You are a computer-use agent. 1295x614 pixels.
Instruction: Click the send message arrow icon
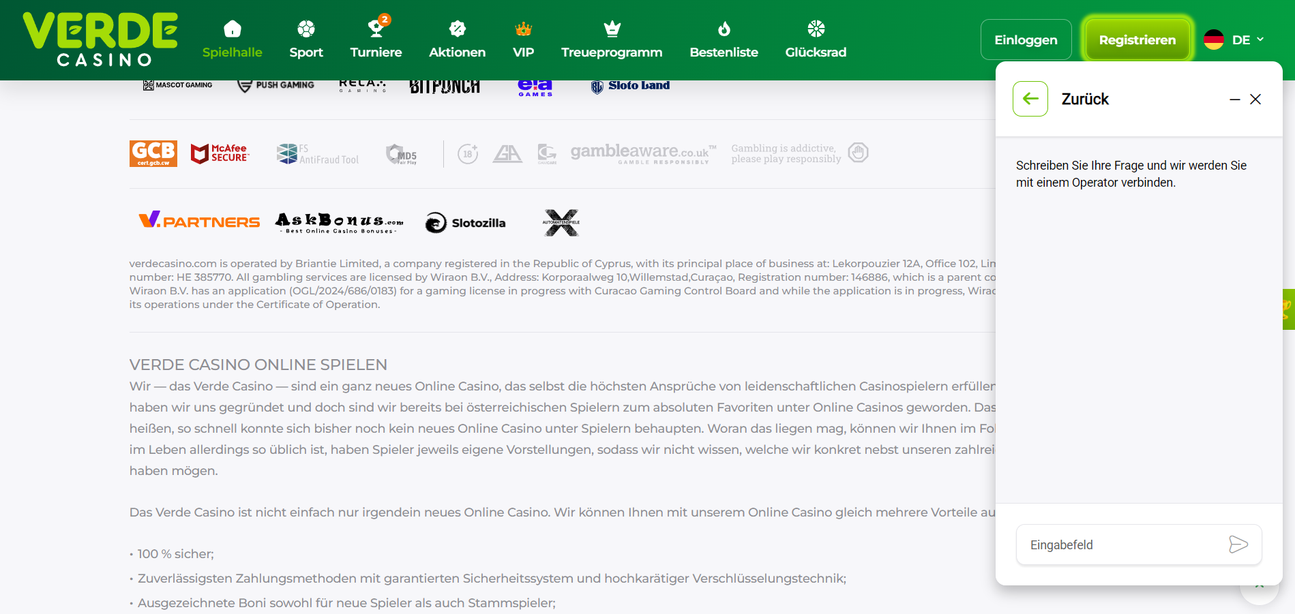pyautogui.click(x=1238, y=544)
